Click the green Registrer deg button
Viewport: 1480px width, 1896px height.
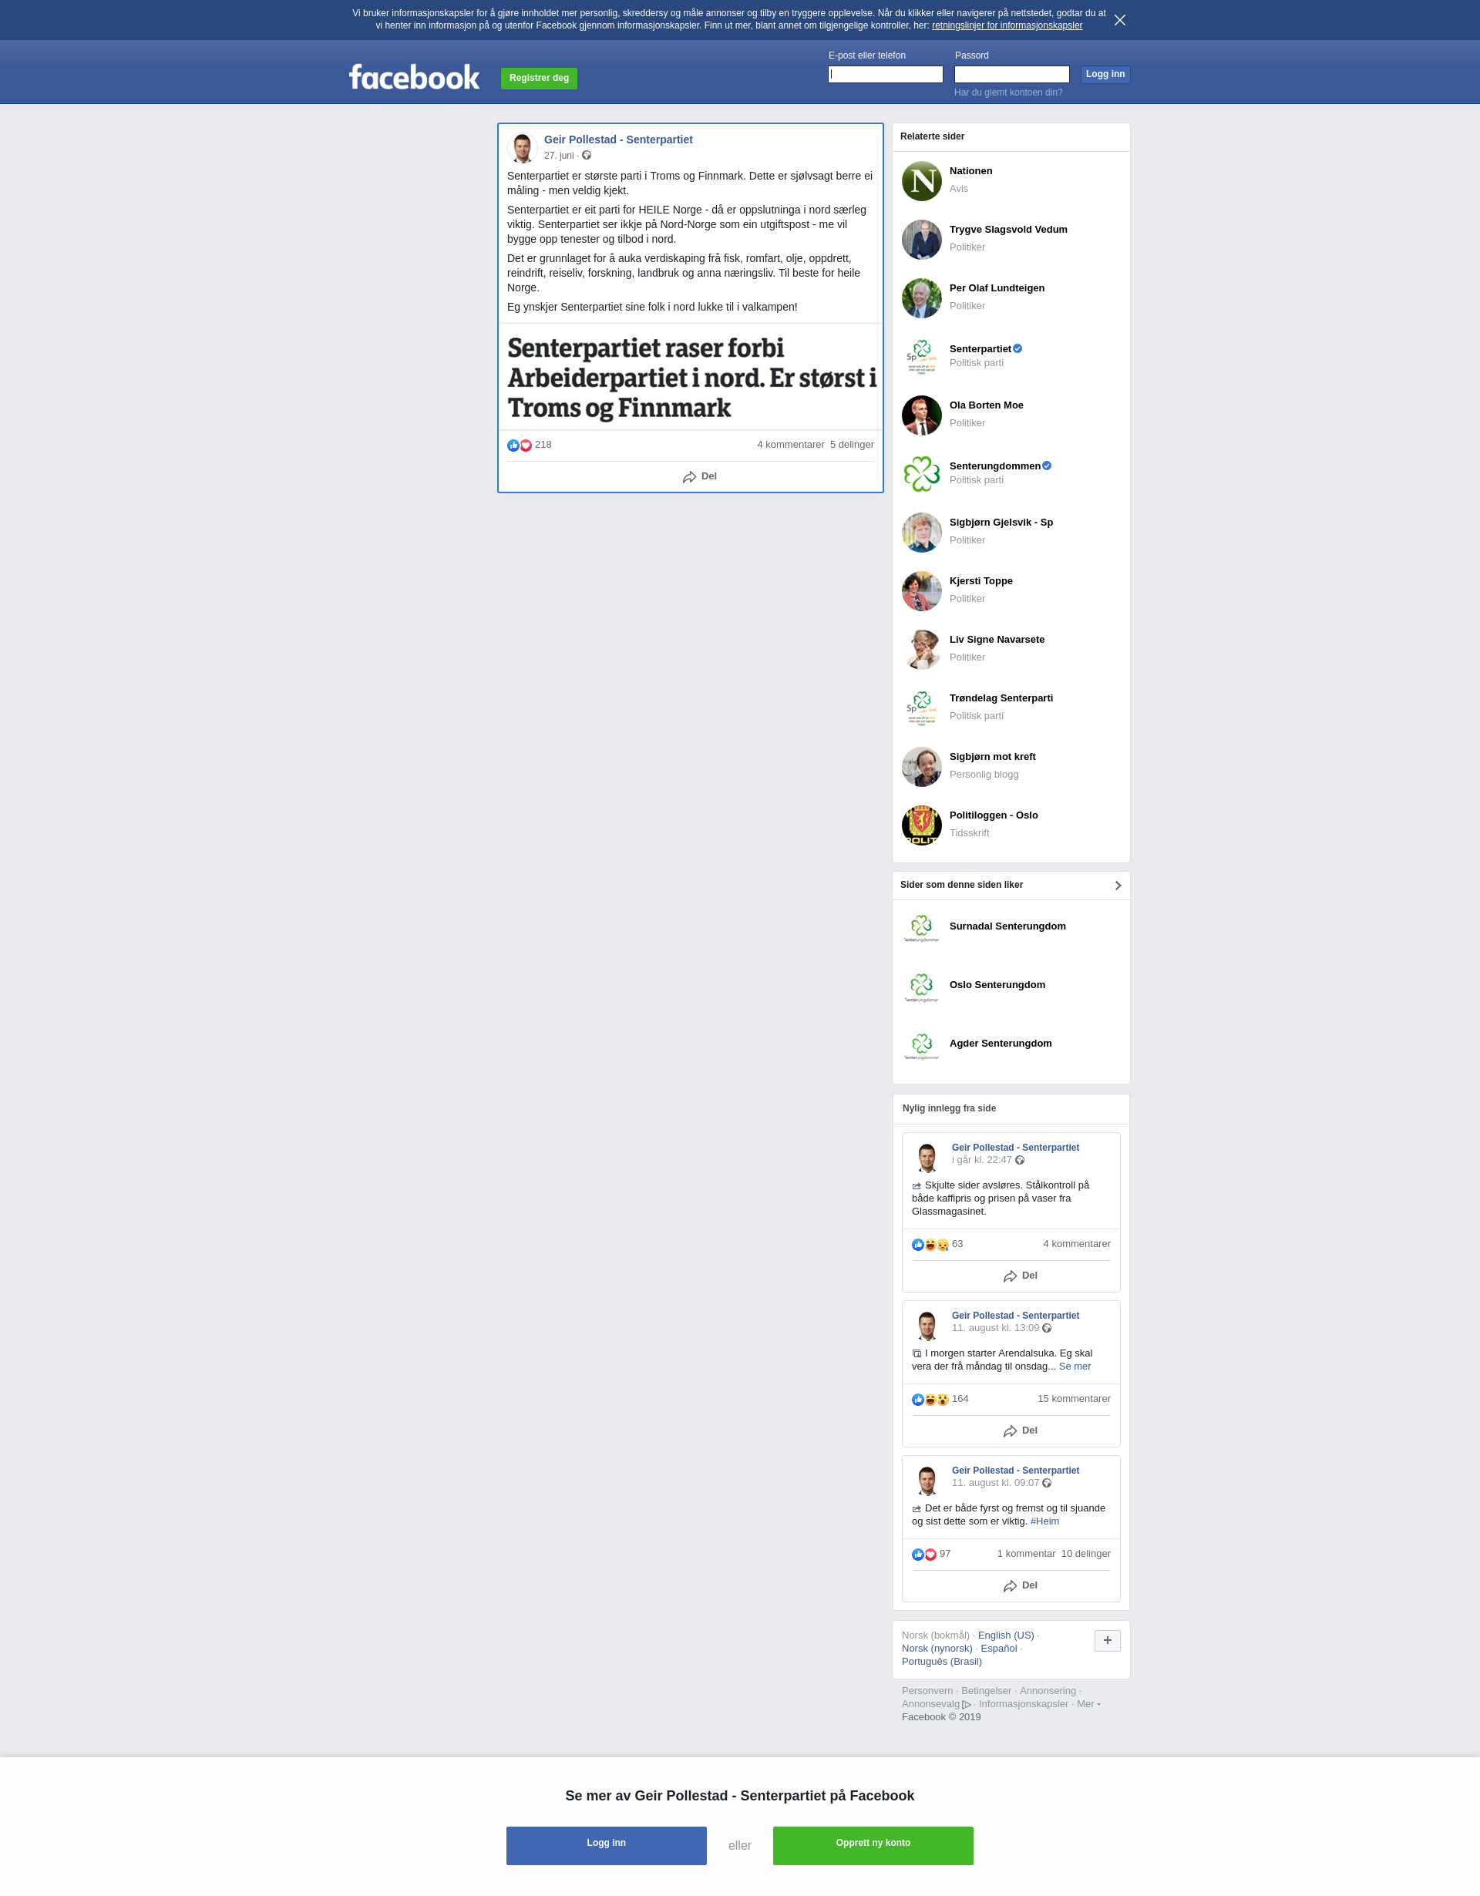tap(539, 78)
